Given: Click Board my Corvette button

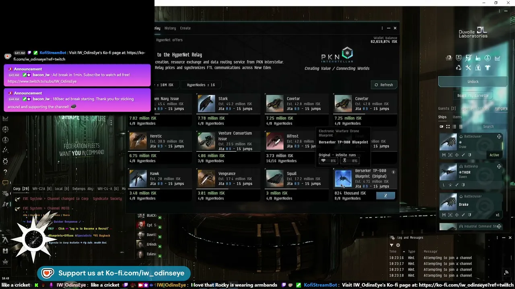Looking at the screenshot, I should click(473, 96).
